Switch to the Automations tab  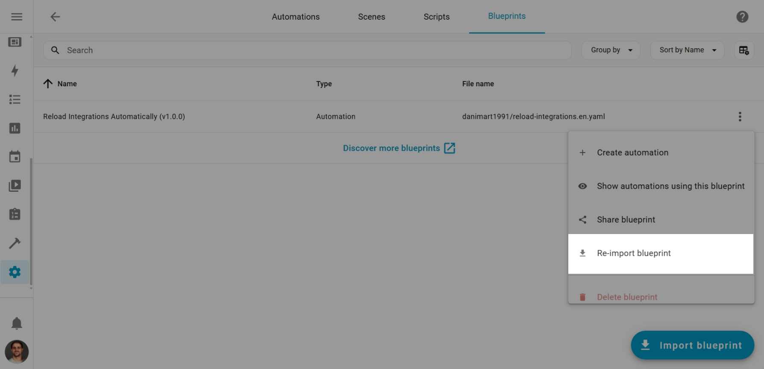pos(296,17)
